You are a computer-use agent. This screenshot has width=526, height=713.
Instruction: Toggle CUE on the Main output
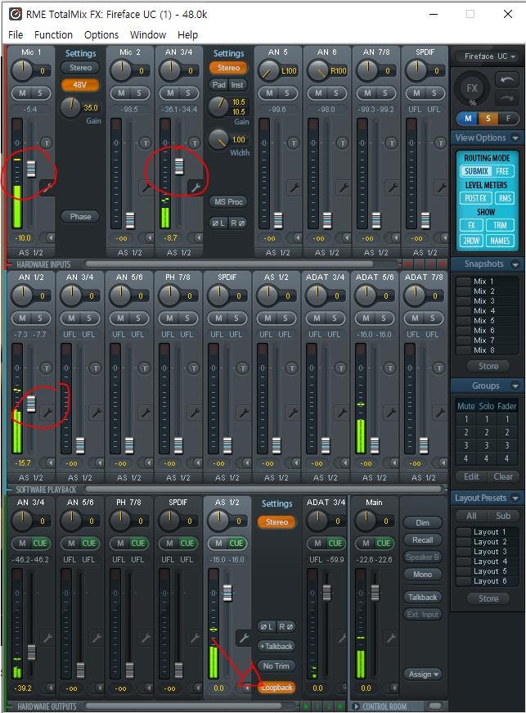(384, 543)
